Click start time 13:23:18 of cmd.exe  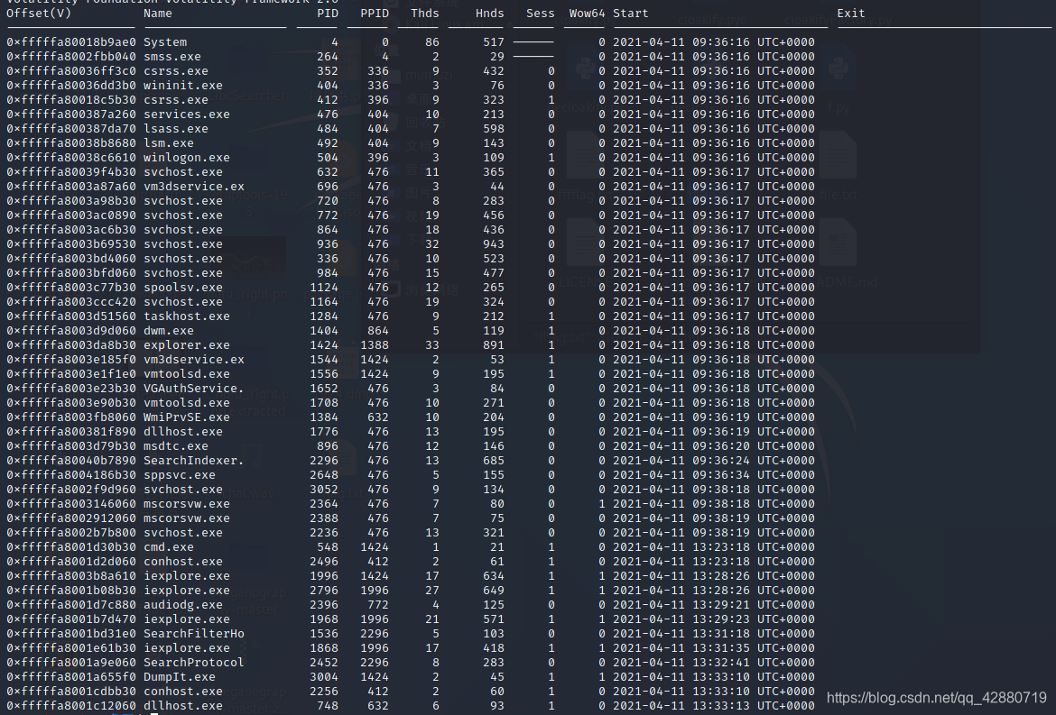tap(721, 546)
